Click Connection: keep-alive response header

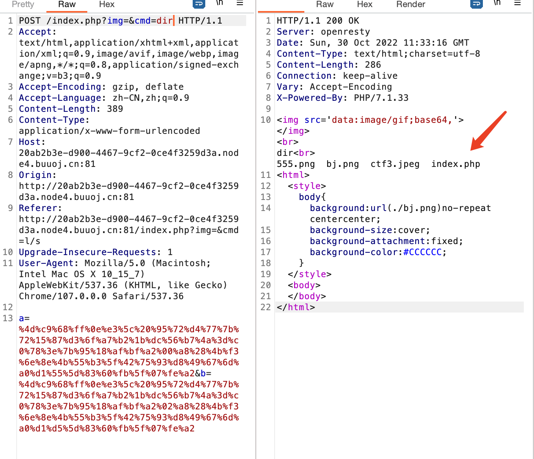pos(337,76)
